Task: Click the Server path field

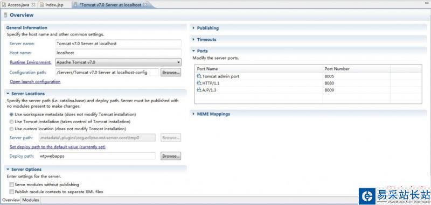Action: click(98, 138)
